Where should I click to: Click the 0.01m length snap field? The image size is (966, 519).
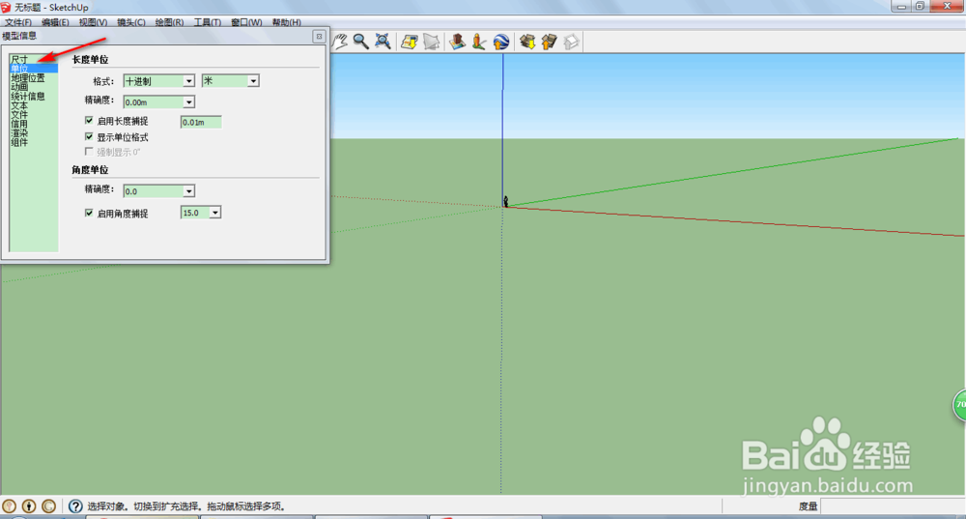201,122
